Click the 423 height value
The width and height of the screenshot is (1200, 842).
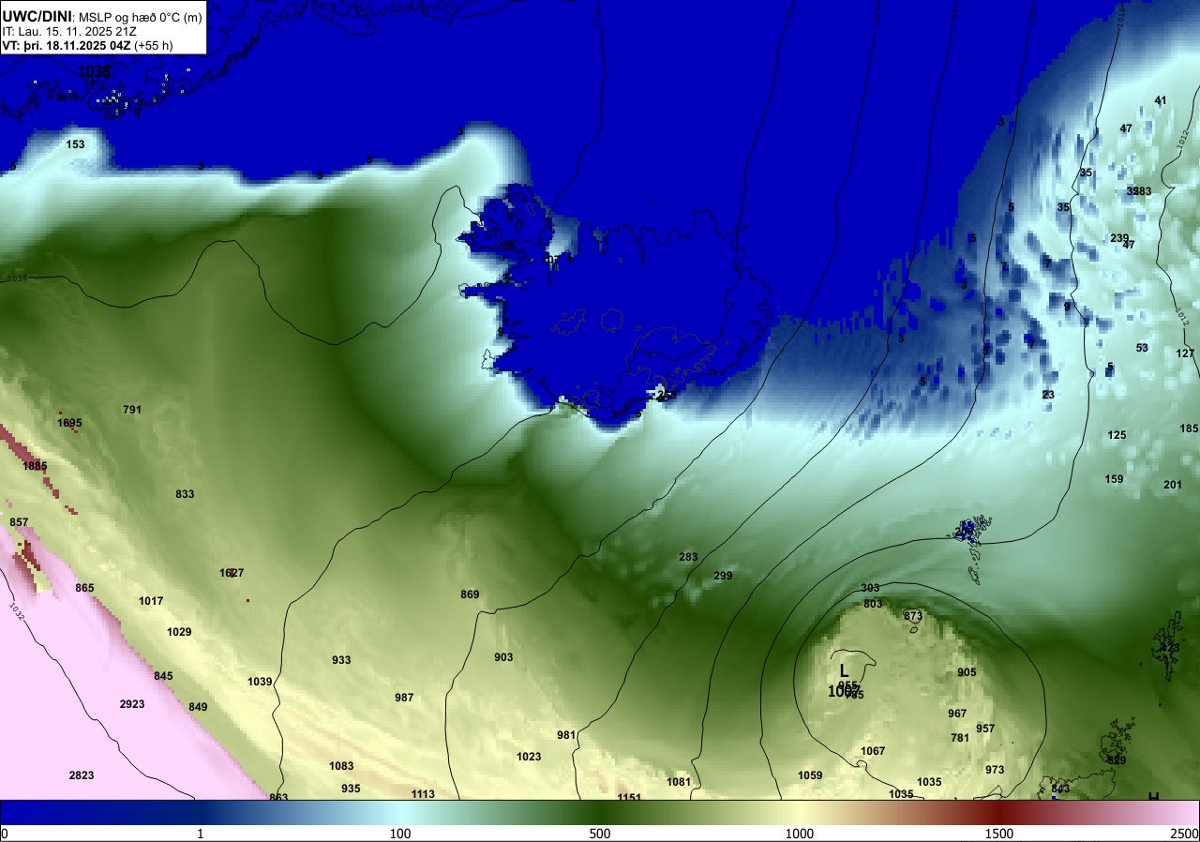pos(1170,648)
